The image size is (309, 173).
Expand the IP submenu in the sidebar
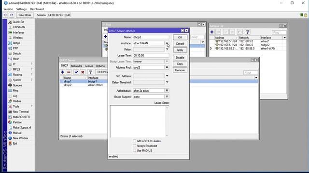14,64
